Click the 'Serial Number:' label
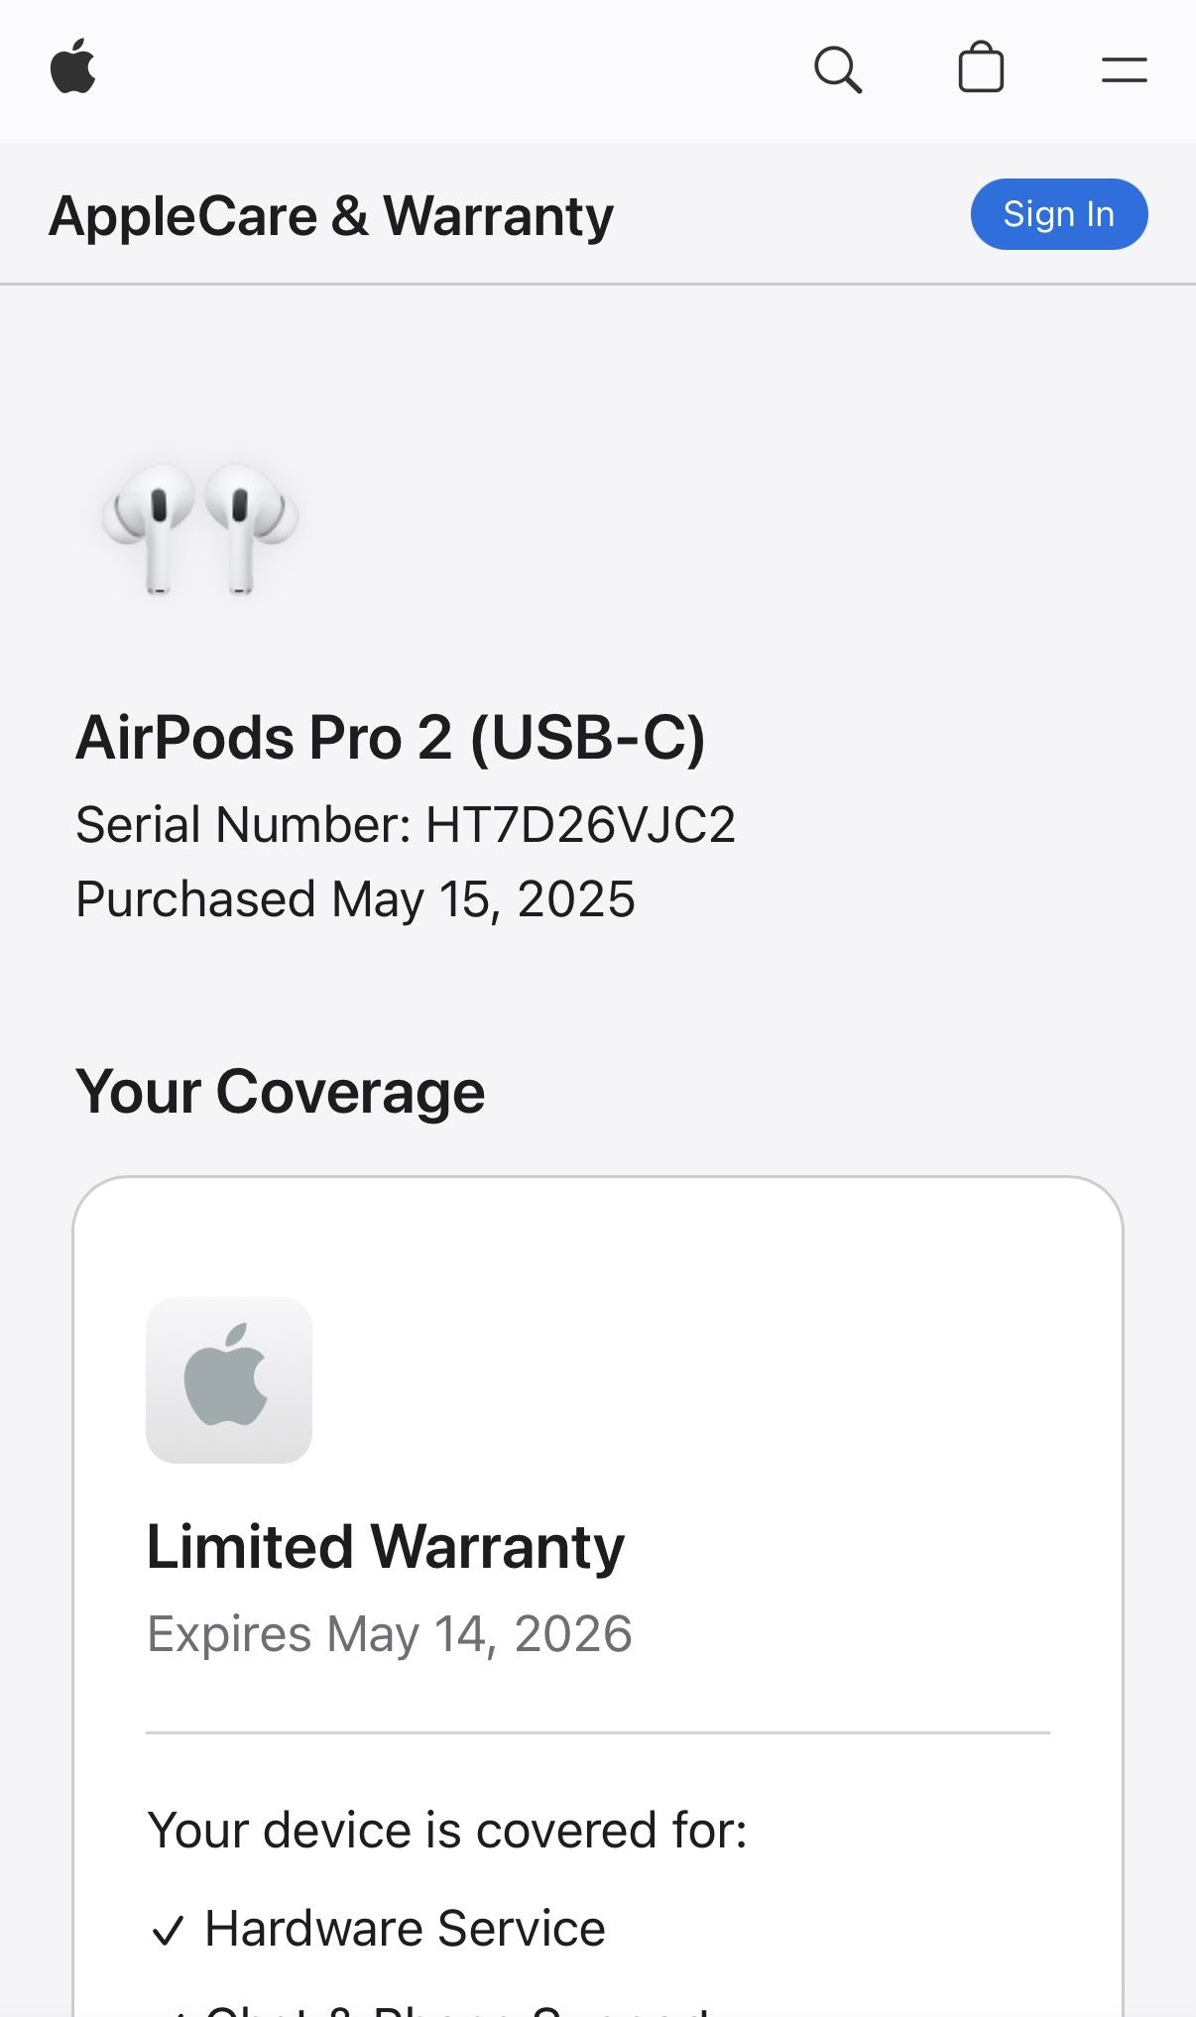The image size is (1196, 2017). point(244,825)
